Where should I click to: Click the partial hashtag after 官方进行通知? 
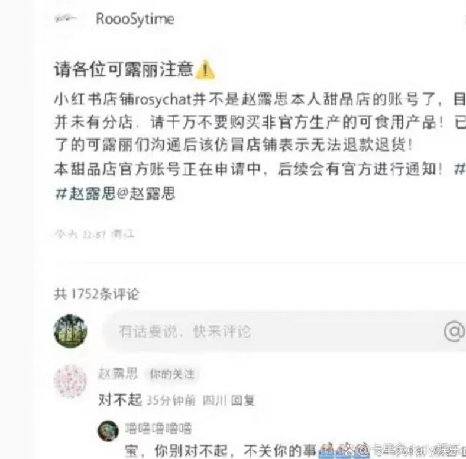click(x=459, y=169)
